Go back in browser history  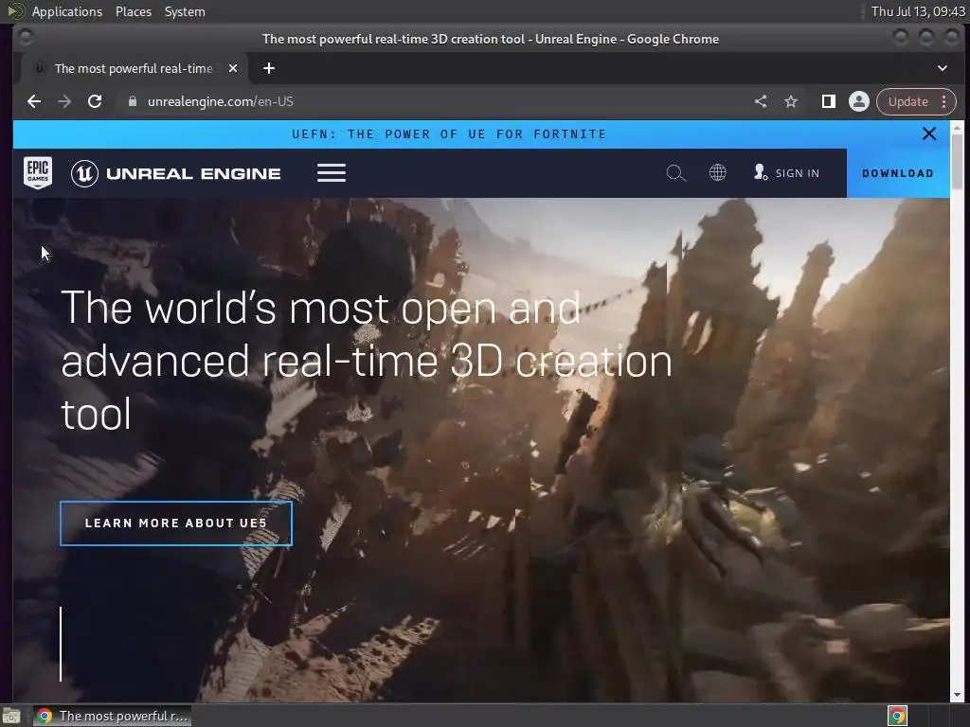34,101
